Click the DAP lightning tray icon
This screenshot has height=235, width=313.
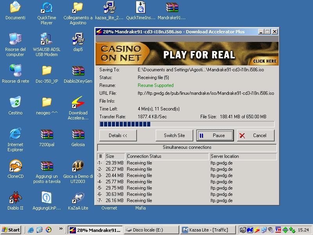coord(257,230)
